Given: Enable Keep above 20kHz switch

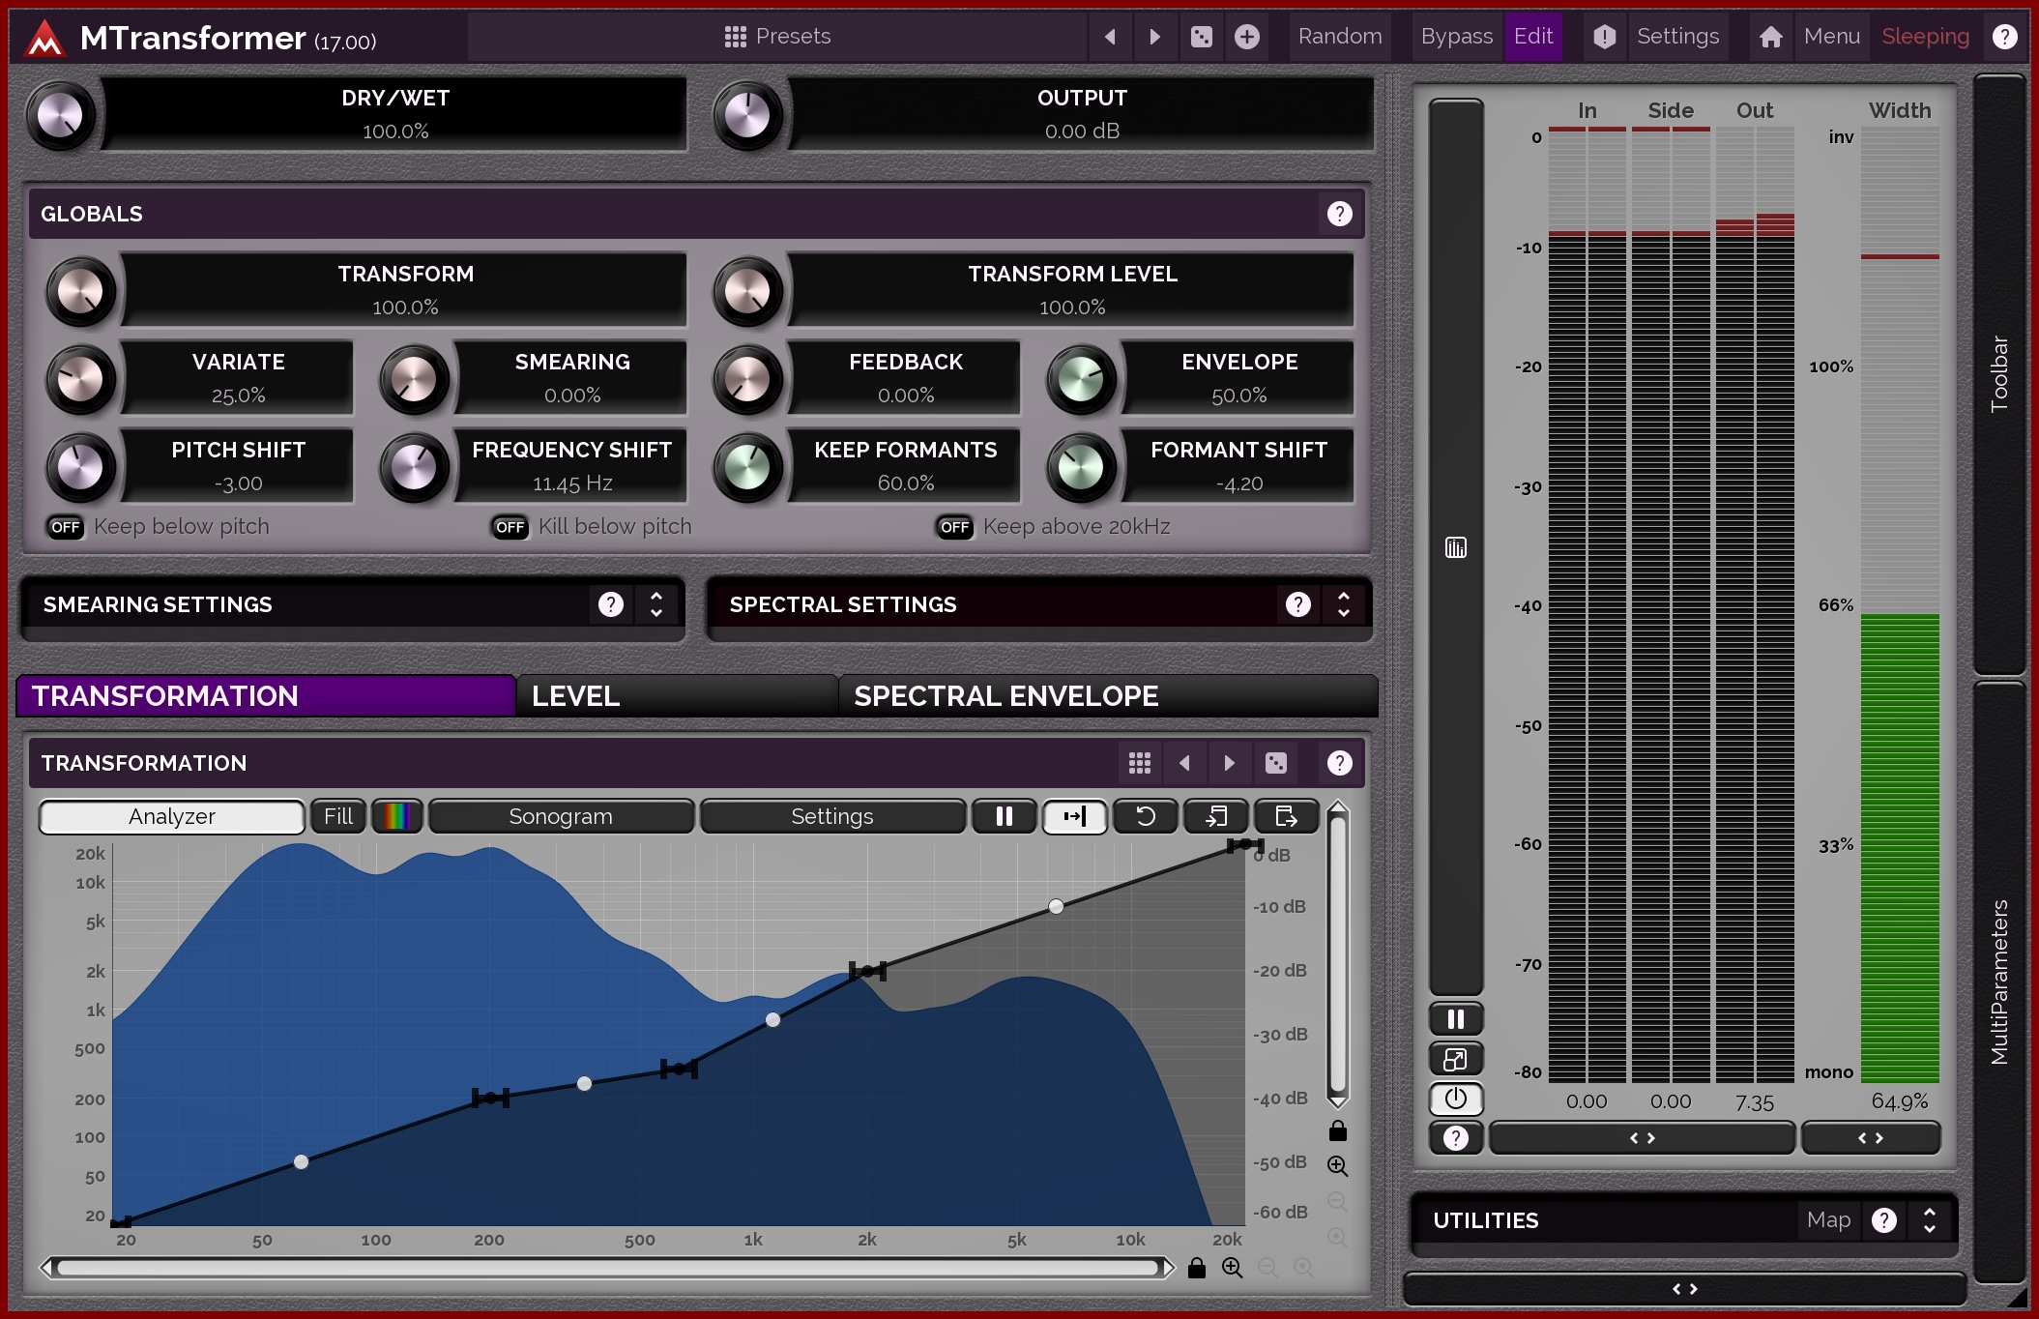Looking at the screenshot, I should coord(955,527).
